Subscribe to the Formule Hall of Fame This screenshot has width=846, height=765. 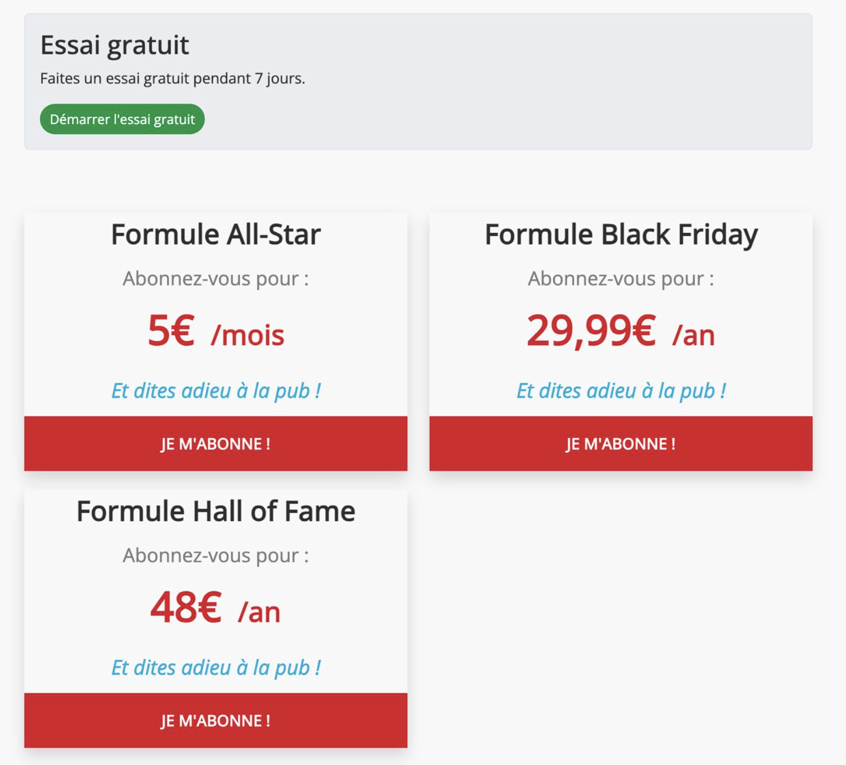click(216, 720)
